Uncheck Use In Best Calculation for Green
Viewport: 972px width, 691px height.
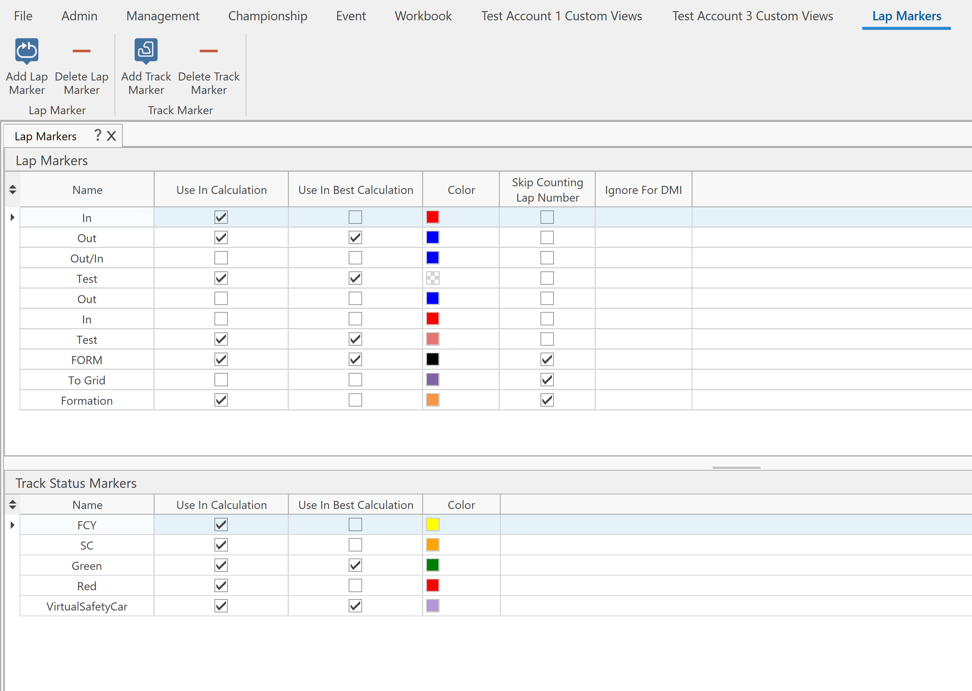point(355,565)
